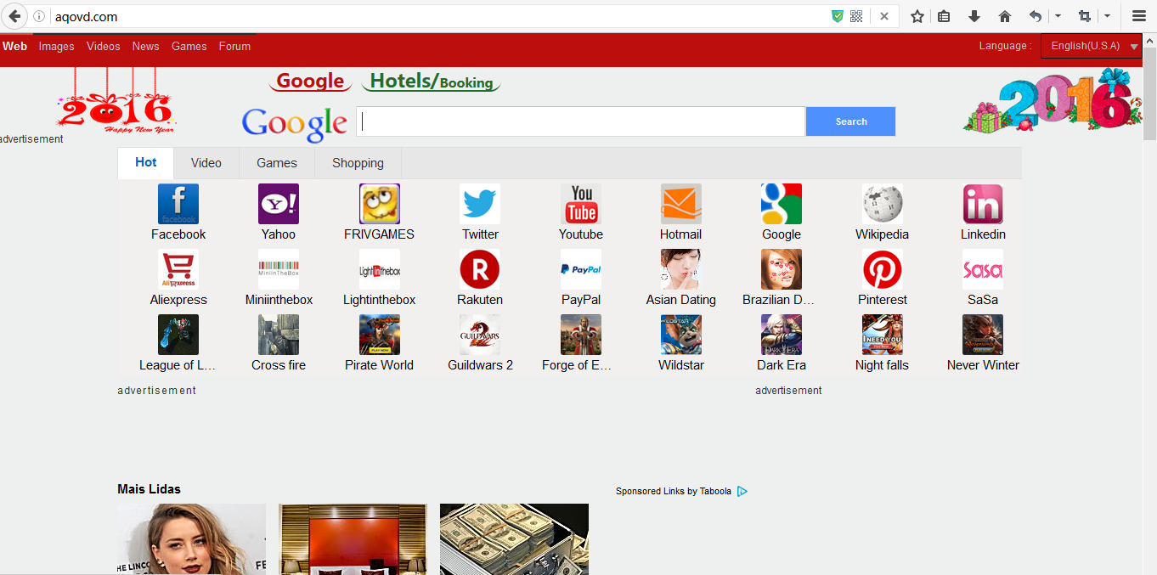Open the Miniinthebox icon

click(x=279, y=269)
